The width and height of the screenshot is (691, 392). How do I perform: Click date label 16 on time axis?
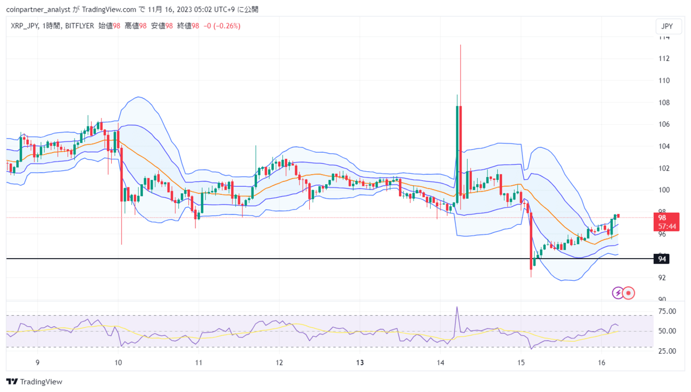click(602, 363)
